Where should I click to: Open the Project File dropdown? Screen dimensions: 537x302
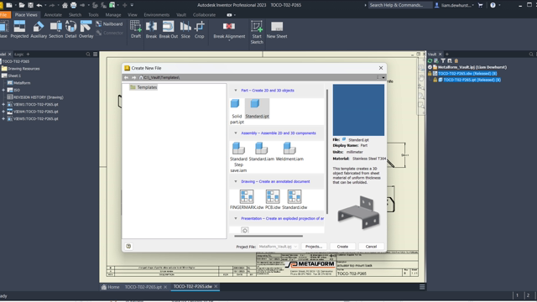click(x=278, y=247)
